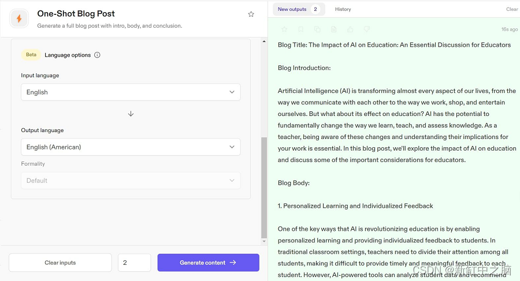This screenshot has width=520, height=281.
Task: Open the Input language dropdown
Action: [131, 92]
